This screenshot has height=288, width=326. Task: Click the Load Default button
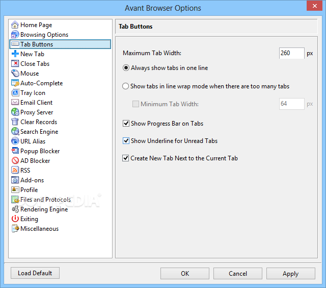(35, 273)
